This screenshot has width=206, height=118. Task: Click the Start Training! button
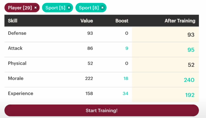pos(102,110)
